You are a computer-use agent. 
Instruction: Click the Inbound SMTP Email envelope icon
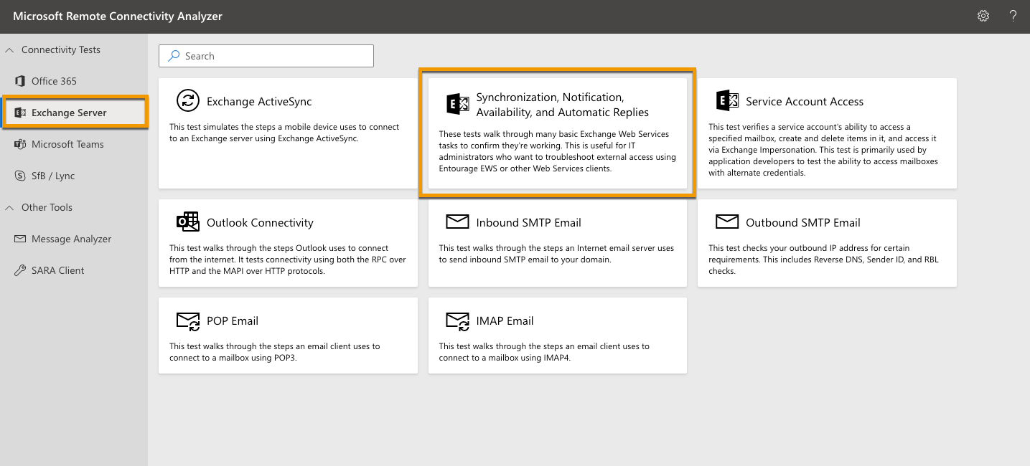pos(457,222)
